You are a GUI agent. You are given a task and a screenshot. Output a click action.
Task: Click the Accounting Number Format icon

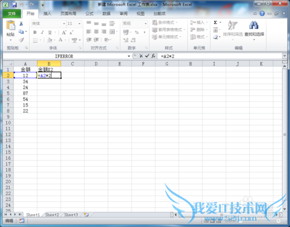(126, 32)
